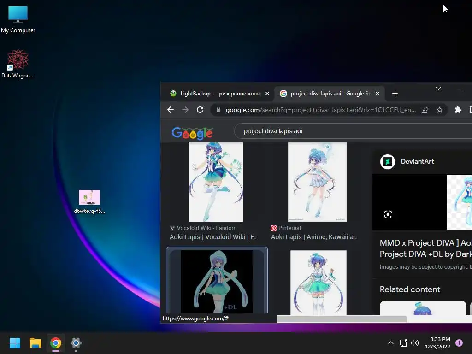
Task: Select the MMD +DL dark image thumbnail
Action: (x=217, y=282)
